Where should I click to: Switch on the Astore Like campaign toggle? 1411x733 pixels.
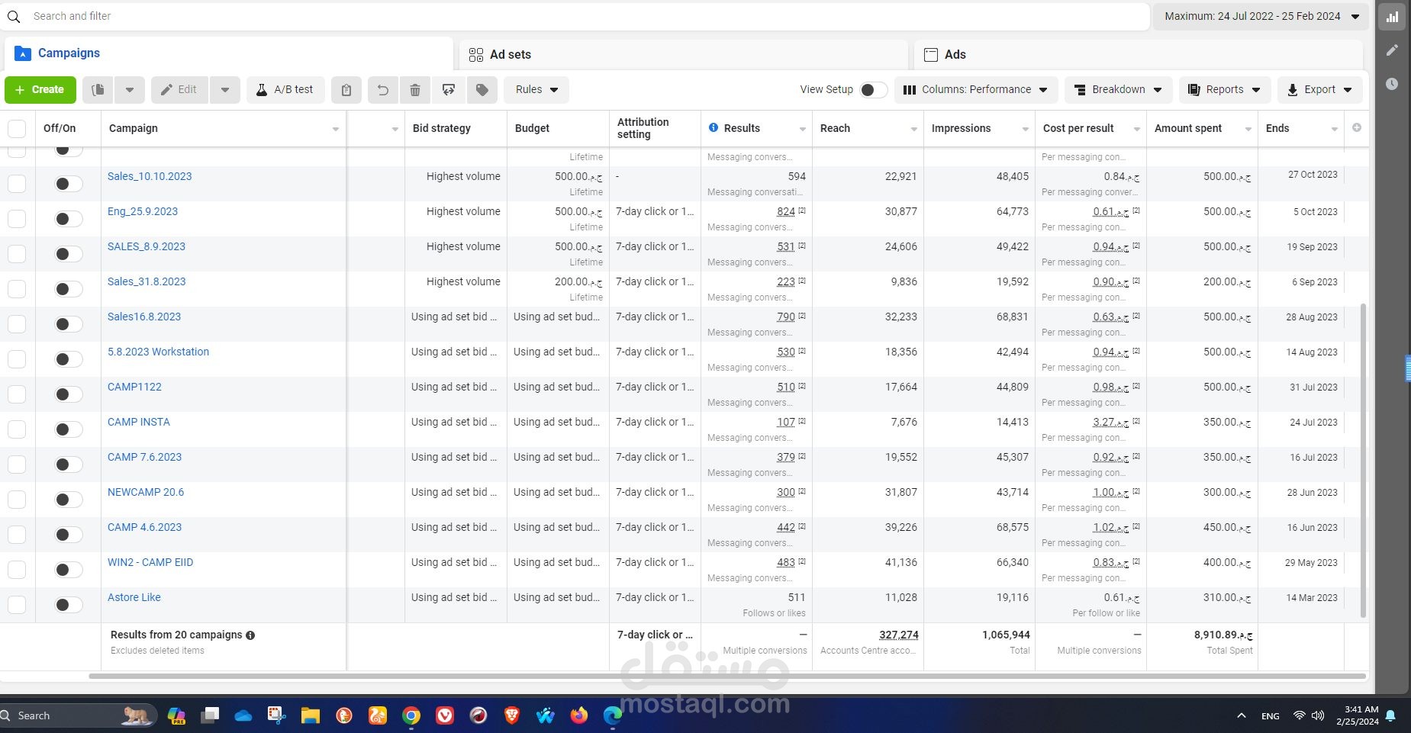pos(68,605)
